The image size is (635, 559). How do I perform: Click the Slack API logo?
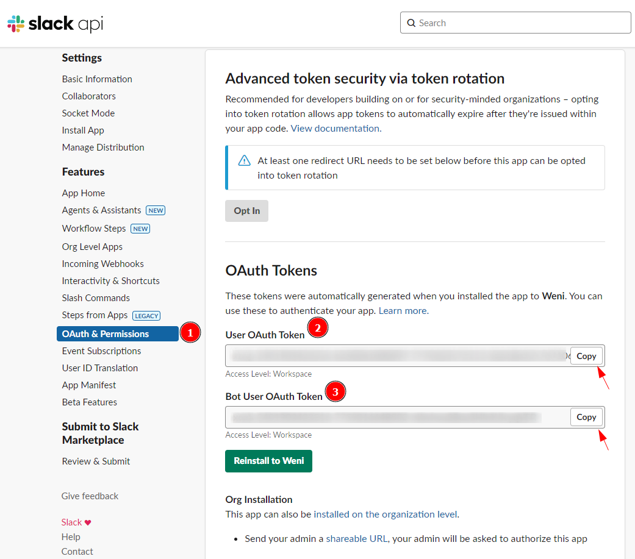[x=55, y=24]
